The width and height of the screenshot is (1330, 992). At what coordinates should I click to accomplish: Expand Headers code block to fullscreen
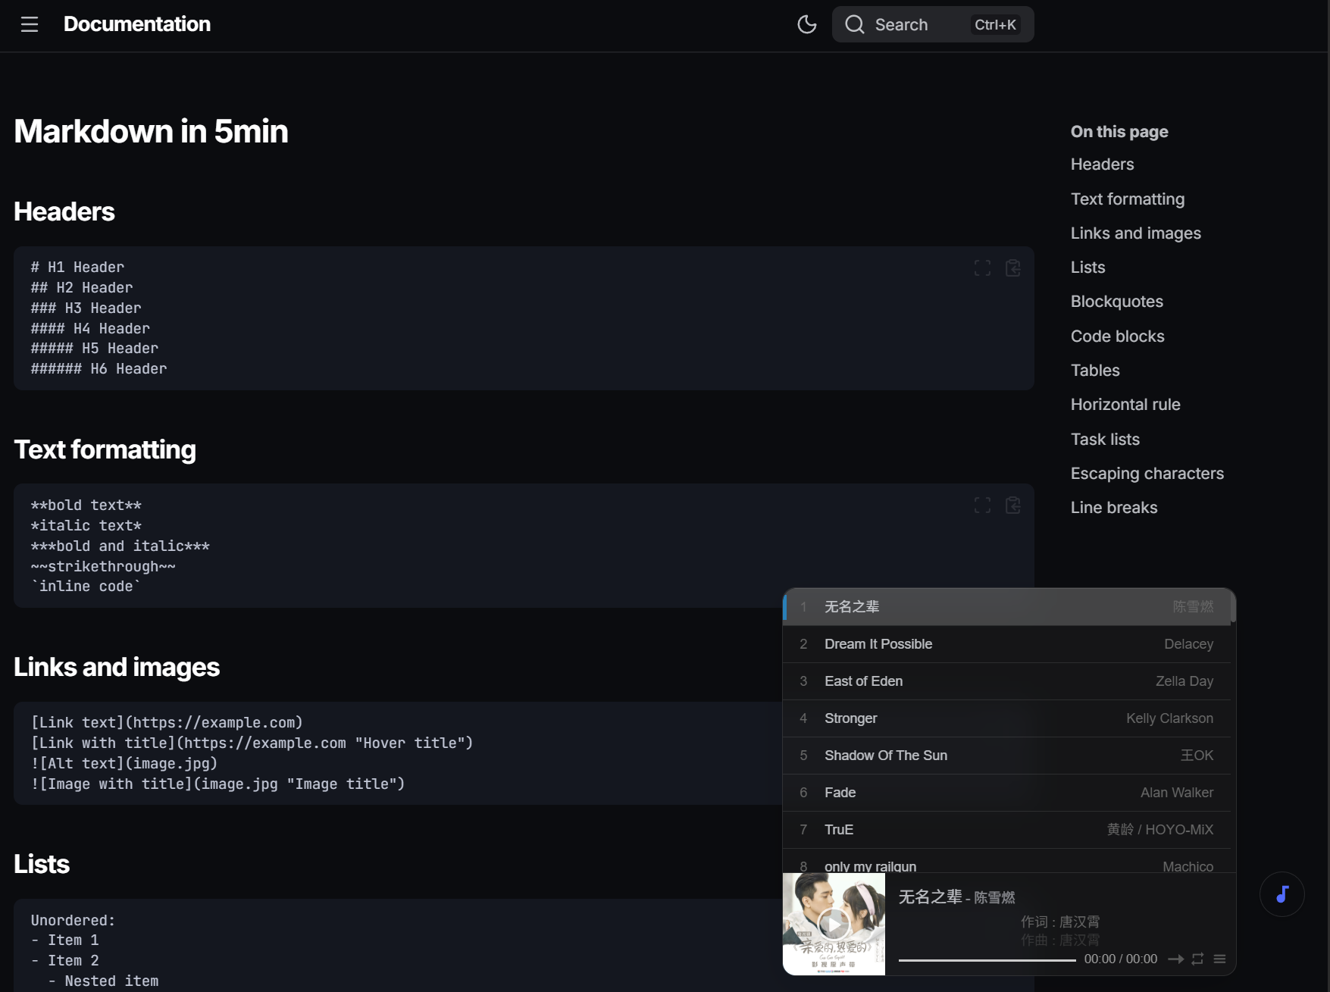tap(982, 268)
